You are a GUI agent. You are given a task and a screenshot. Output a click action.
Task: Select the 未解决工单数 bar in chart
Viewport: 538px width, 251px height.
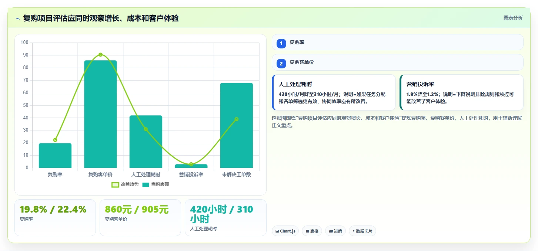click(x=236, y=125)
